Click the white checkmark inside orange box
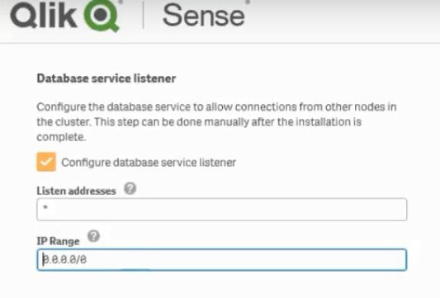Viewport: 440px width, 298px height. pos(46,162)
